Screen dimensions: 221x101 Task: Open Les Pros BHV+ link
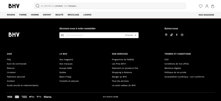[x=119, y=64]
